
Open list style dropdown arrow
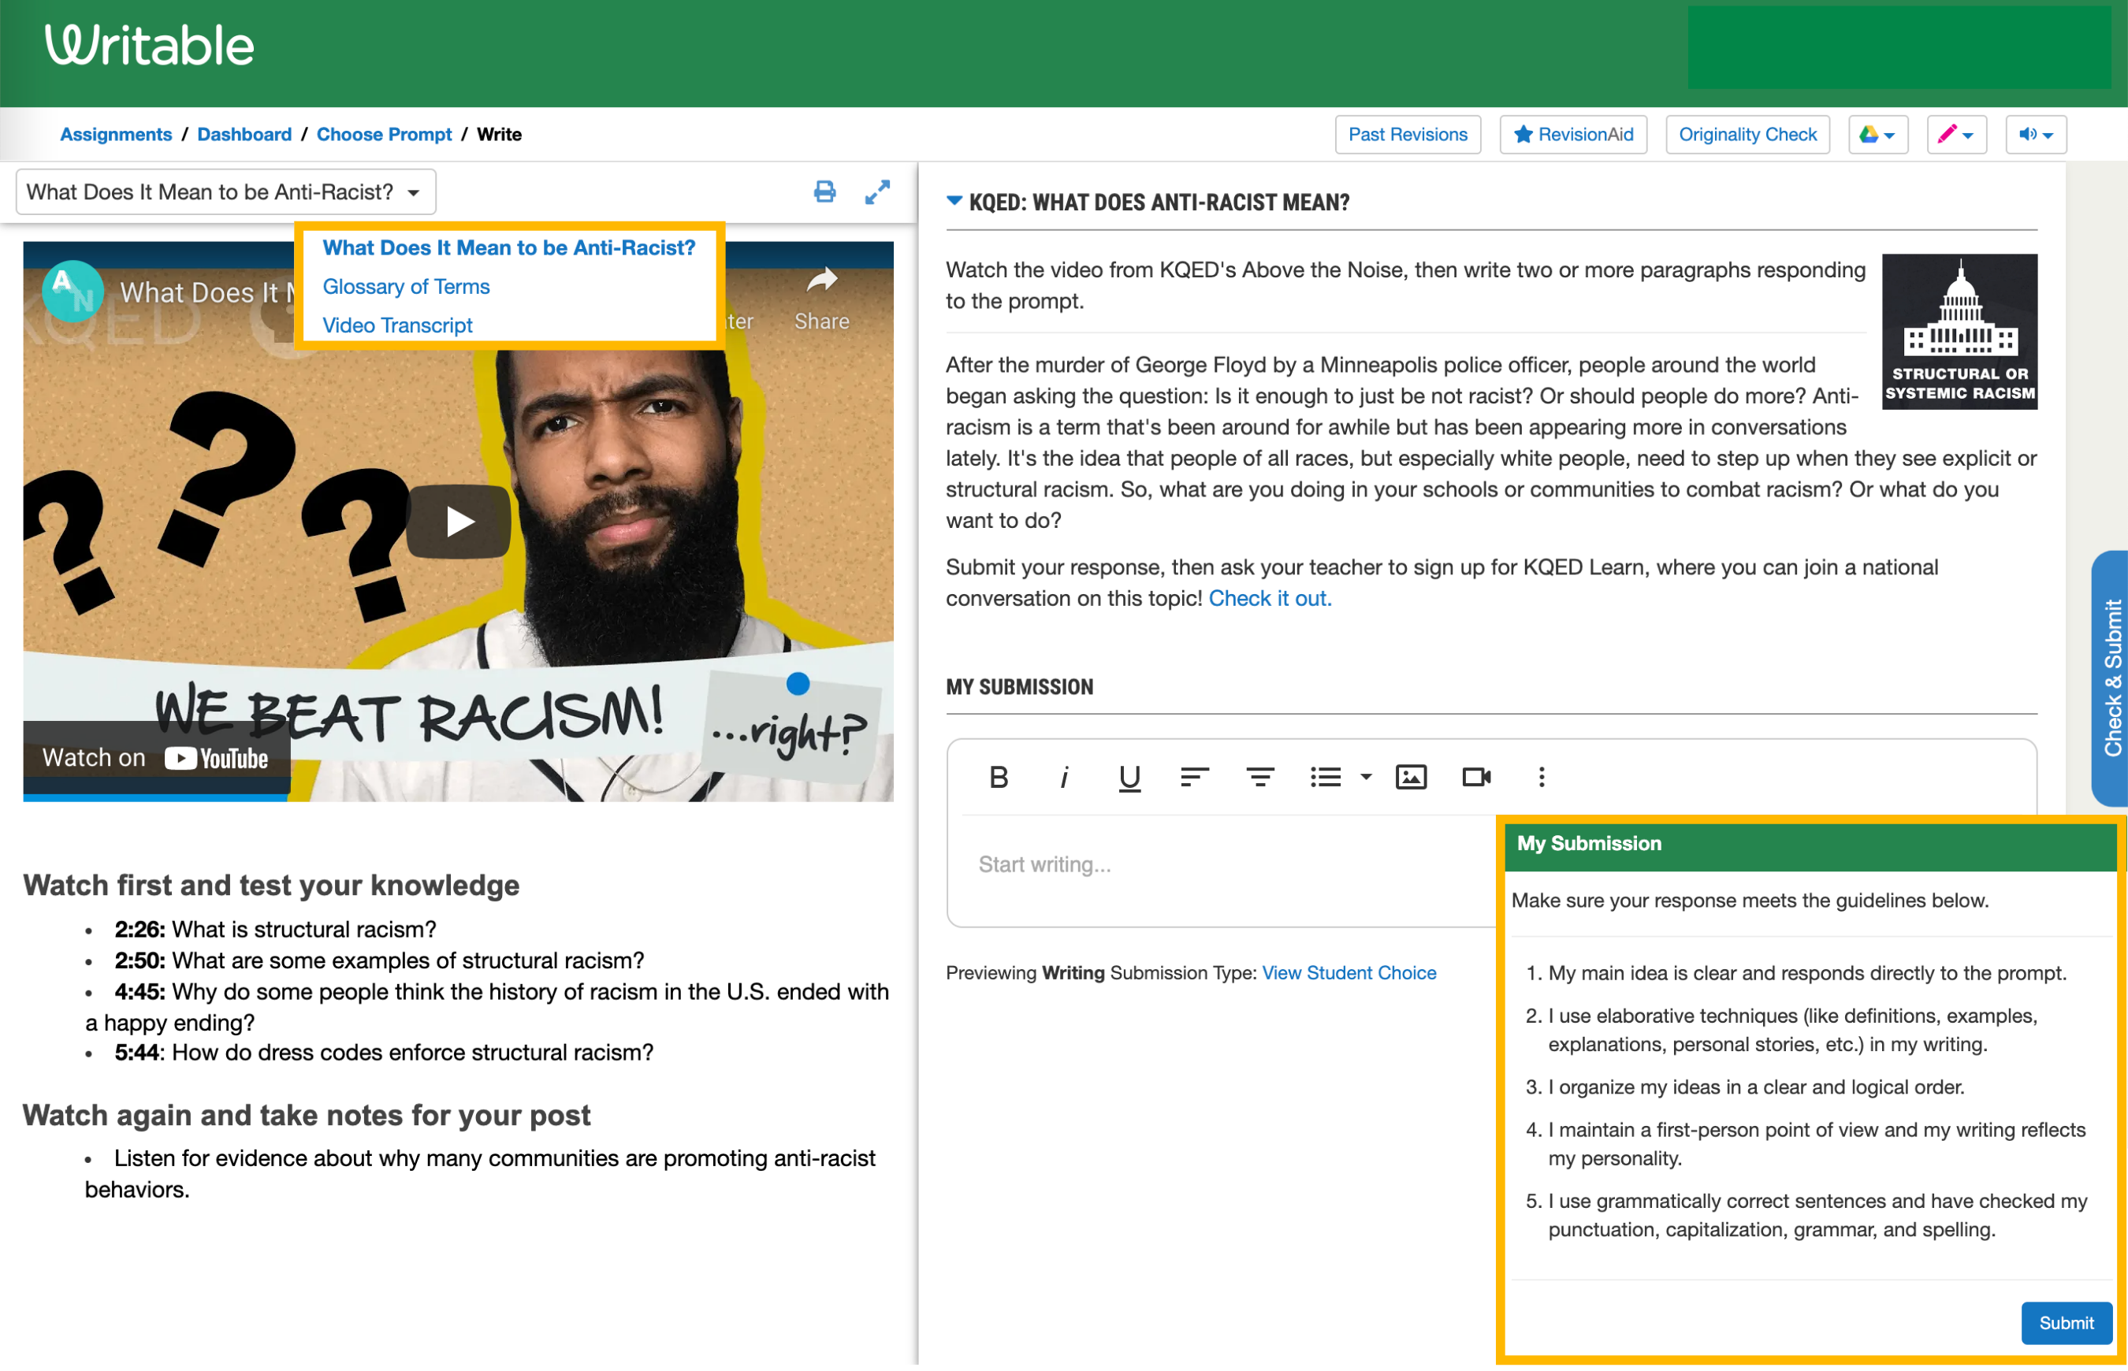pos(1366,778)
